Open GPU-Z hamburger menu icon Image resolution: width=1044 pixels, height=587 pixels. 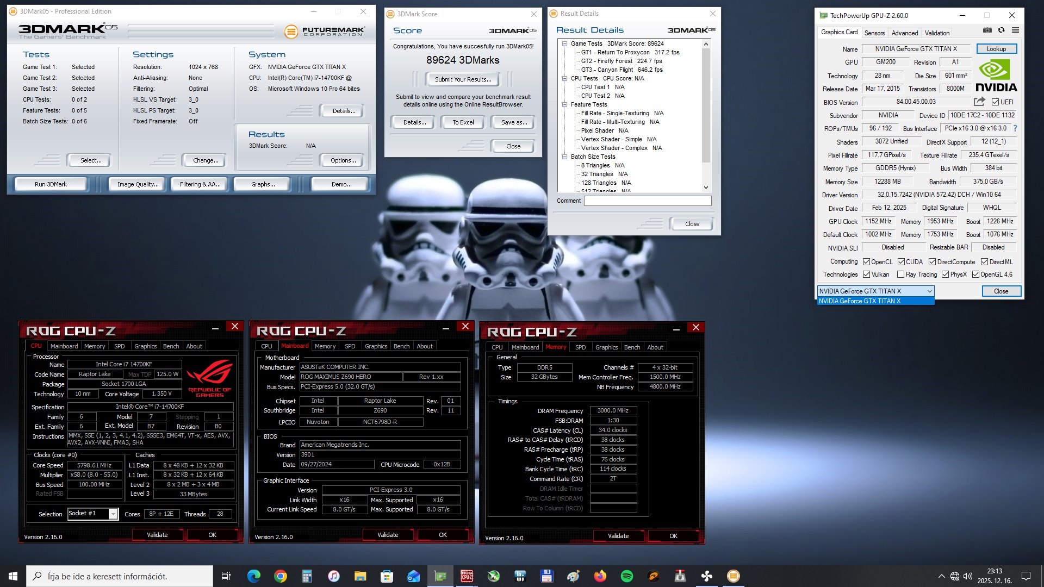1015,30
